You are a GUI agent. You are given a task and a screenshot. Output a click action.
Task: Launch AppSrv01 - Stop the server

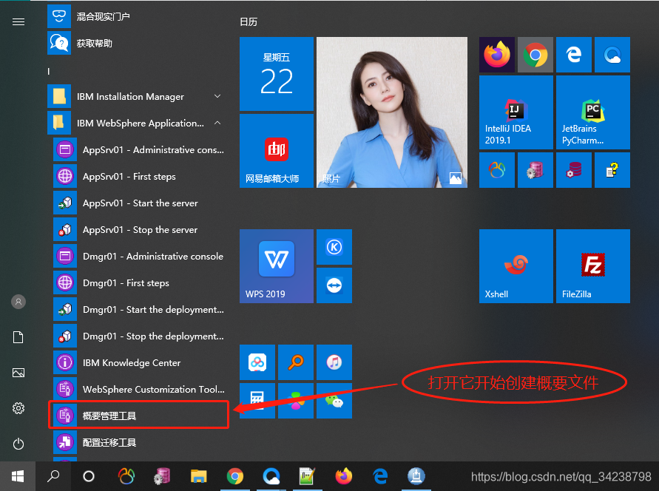coord(140,230)
